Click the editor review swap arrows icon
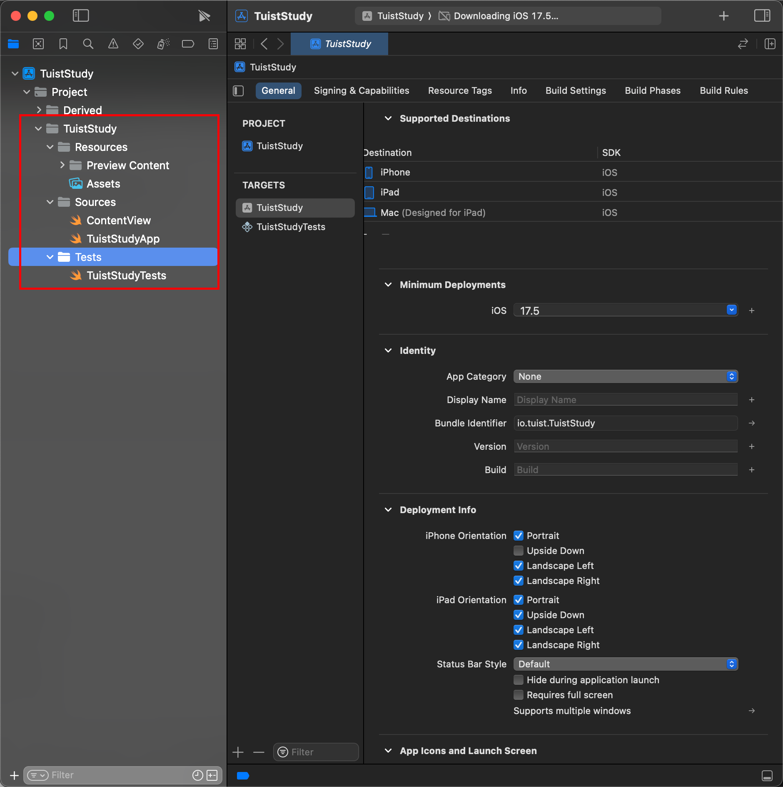This screenshot has width=783, height=787. click(743, 44)
